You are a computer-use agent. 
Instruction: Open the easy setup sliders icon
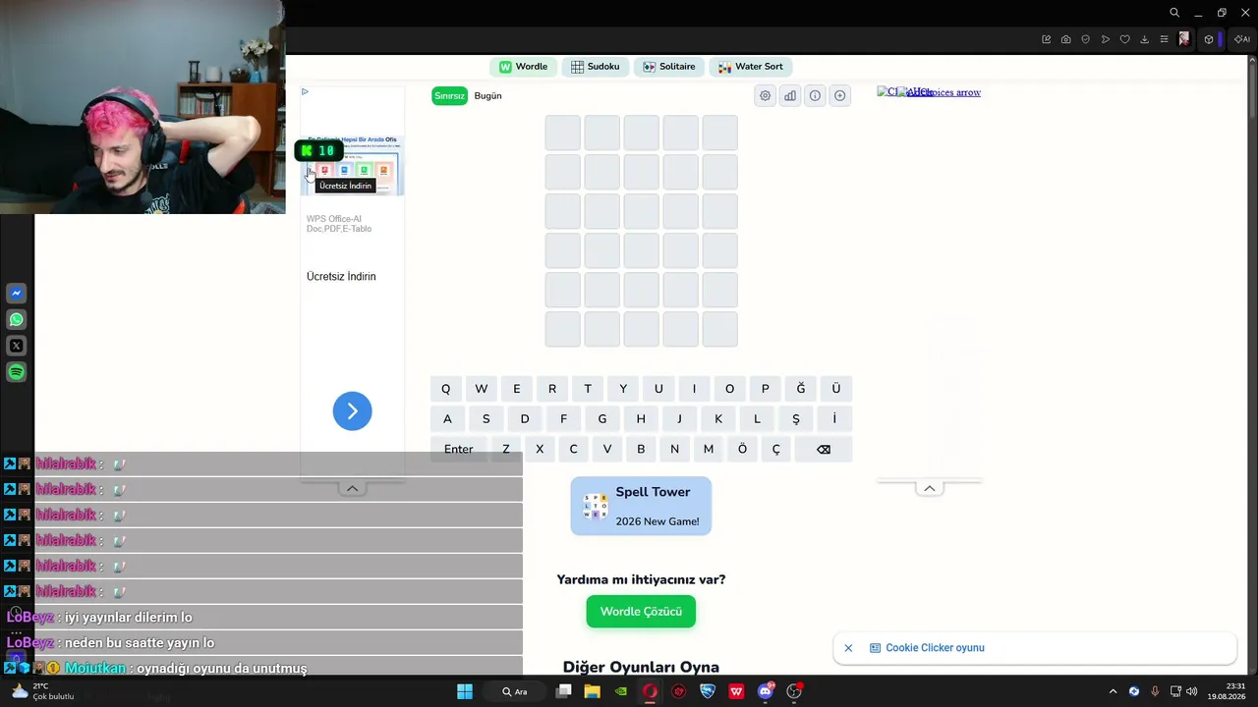coord(1165,39)
